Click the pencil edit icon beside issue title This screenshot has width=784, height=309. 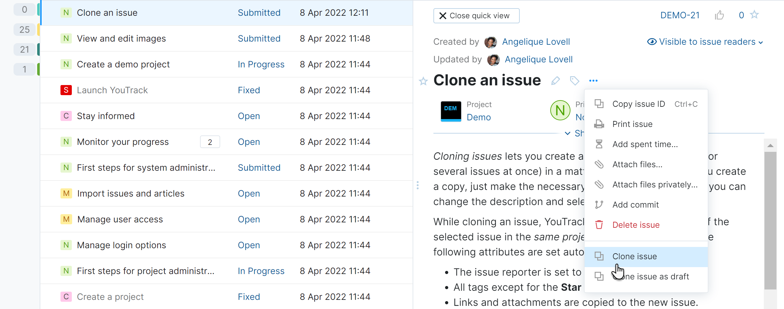pos(555,81)
